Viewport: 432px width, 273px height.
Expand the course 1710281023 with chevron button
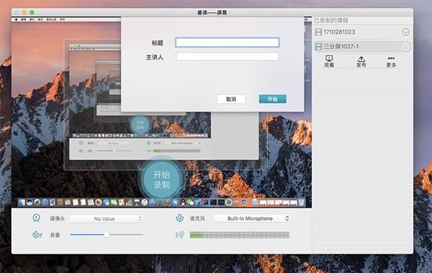point(405,32)
